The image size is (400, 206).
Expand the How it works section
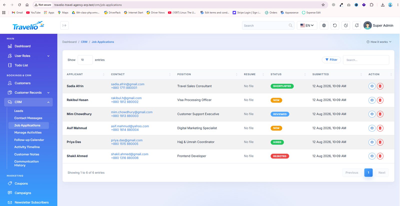(x=379, y=42)
